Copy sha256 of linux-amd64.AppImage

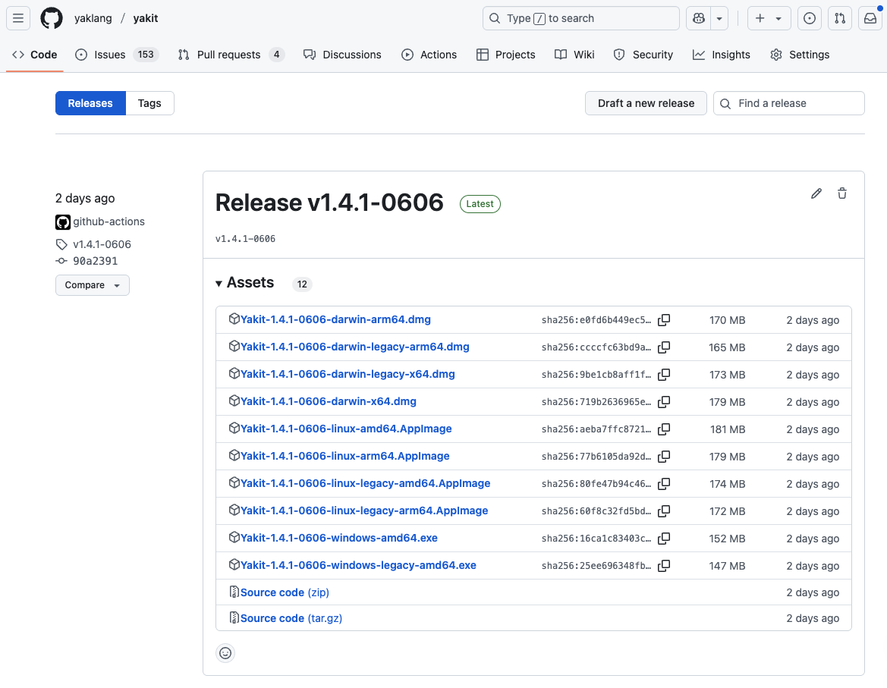pos(664,429)
